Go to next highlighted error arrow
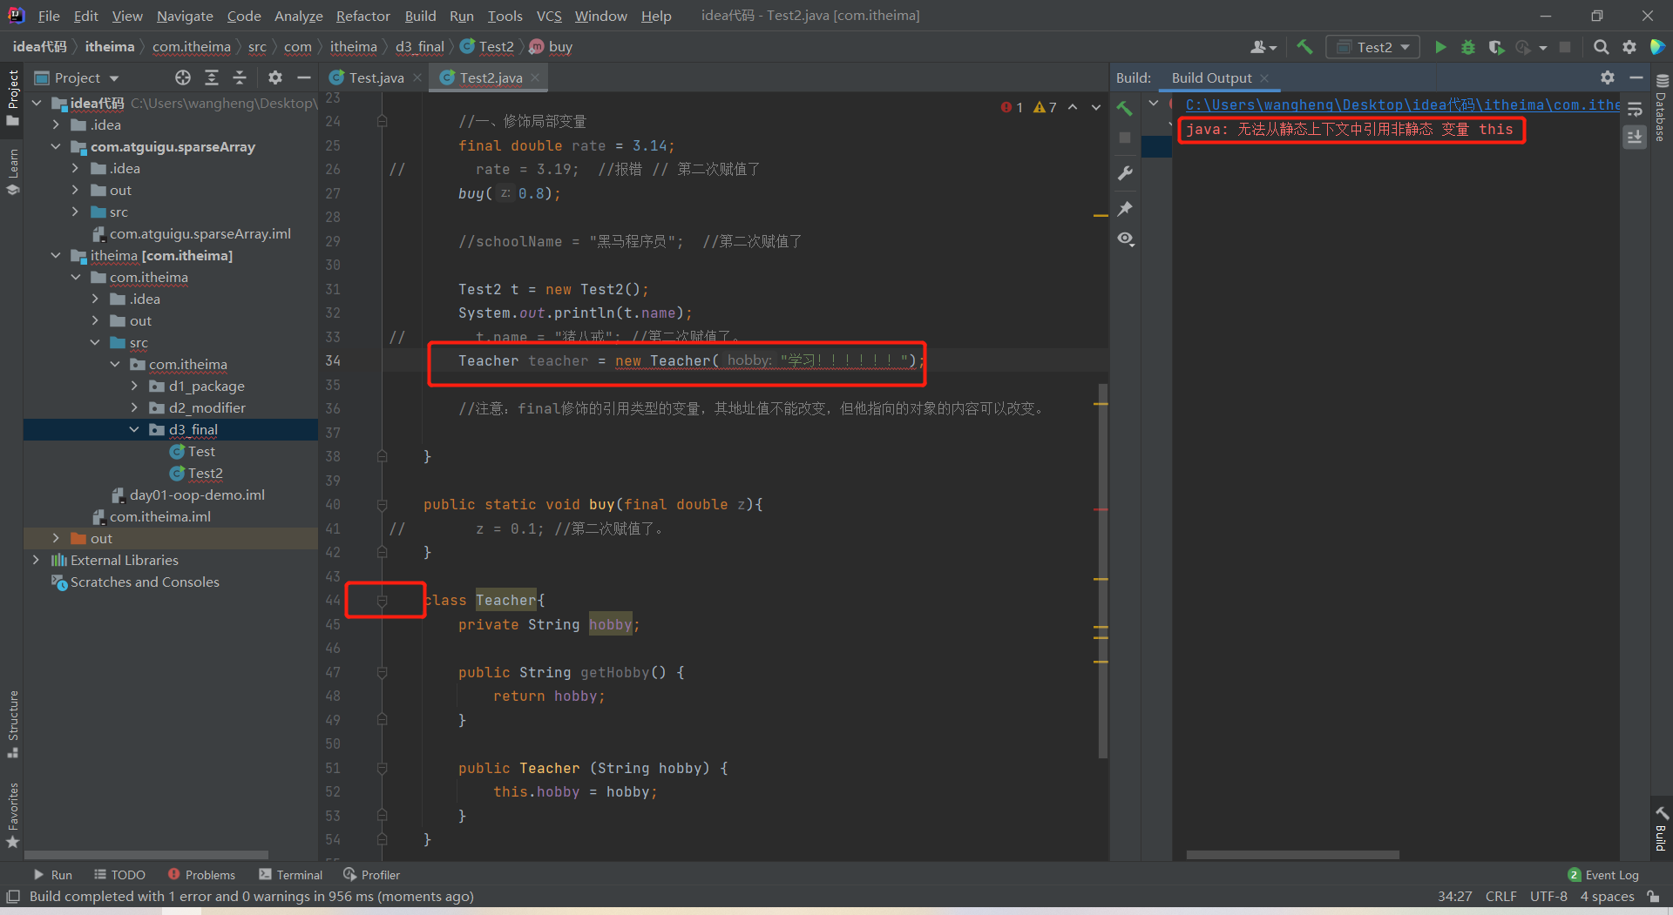1673x915 pixels. pos(1096,107)
